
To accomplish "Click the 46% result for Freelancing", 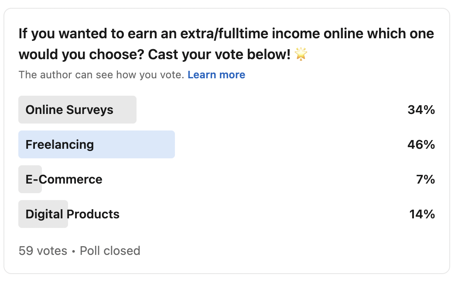I will (x=421, y=144).
